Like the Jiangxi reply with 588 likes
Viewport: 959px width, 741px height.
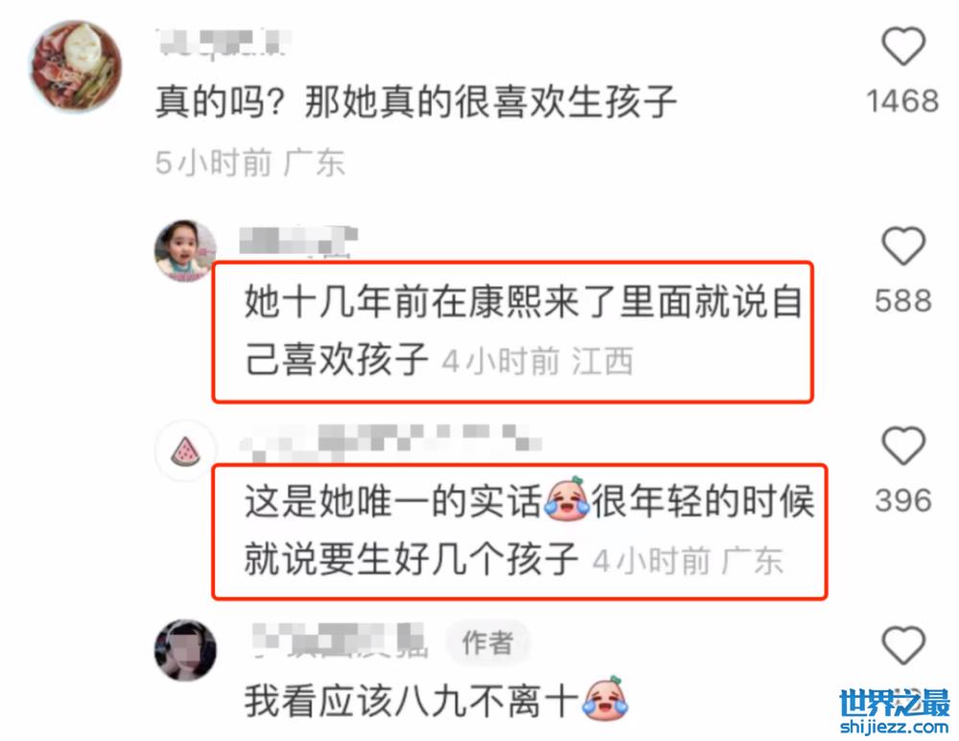pyautogui.click(x=902, y=245)
